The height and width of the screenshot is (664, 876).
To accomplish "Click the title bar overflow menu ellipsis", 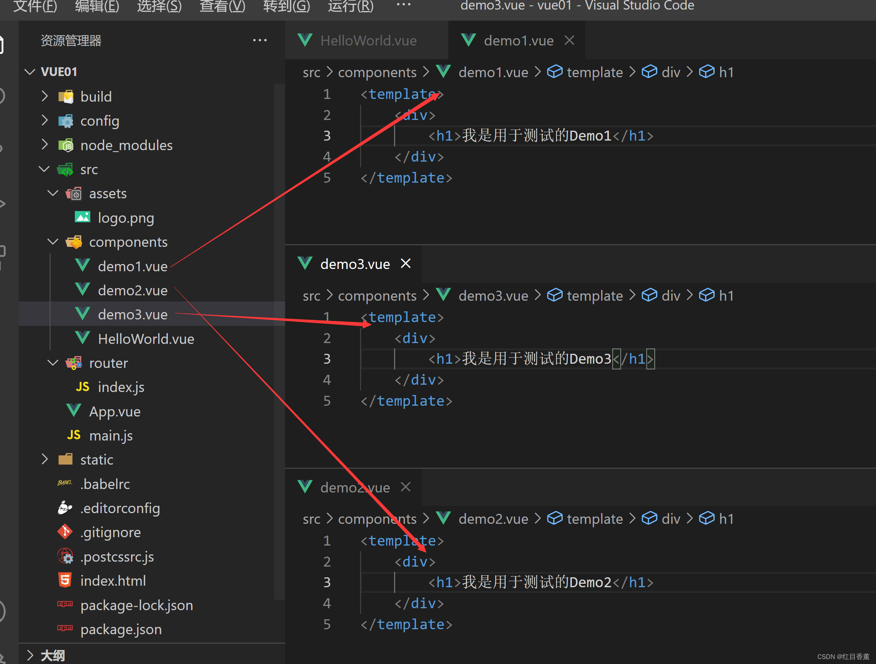I will (404, 5).
